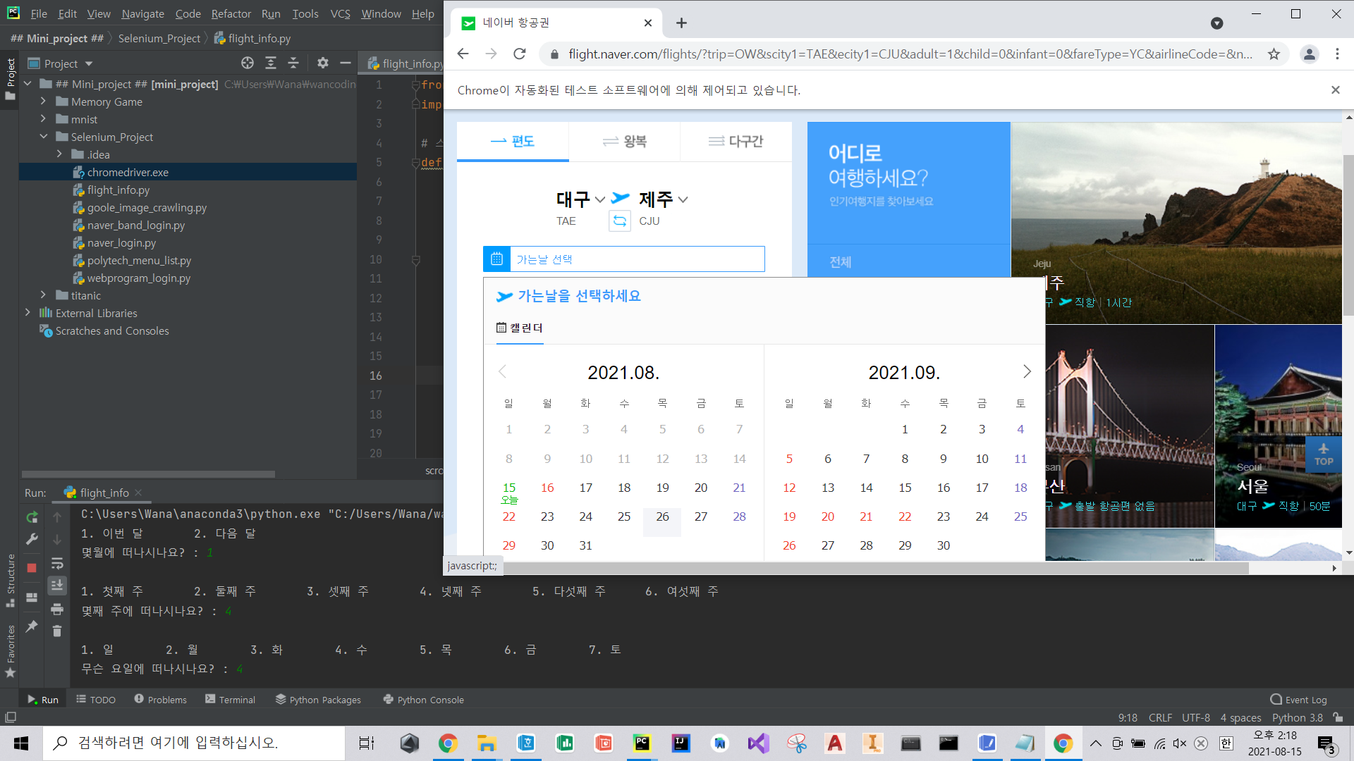Select opened file locate target icon

tap(248, 63)
